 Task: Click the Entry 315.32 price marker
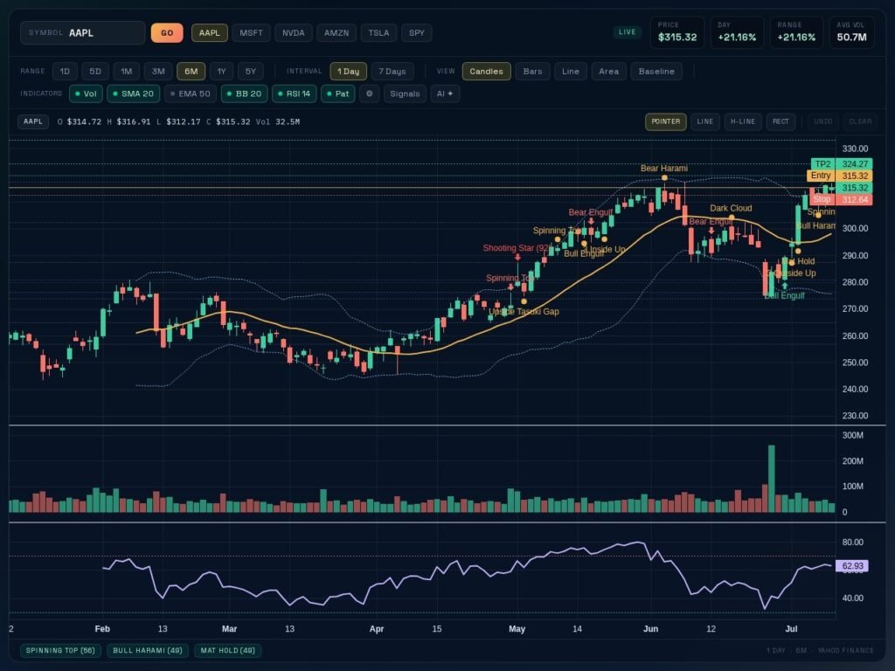tap(839, 176)
